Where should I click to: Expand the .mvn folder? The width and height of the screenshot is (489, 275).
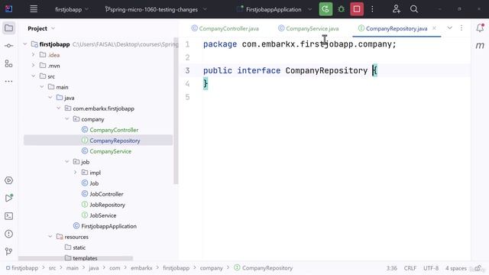(34, 66)
